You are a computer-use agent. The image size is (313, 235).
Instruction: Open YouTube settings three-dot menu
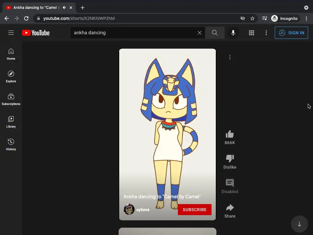pos(266,33)
